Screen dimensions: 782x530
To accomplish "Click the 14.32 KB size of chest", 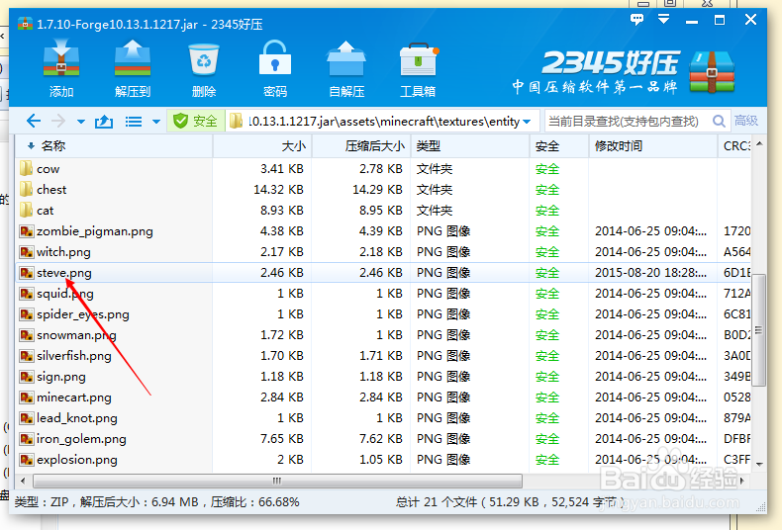I will point(278,190).
